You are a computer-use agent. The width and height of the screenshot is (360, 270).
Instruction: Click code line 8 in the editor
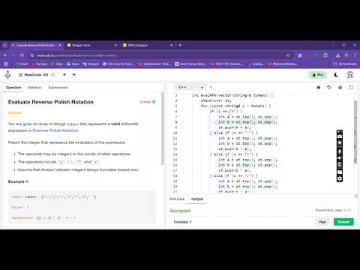(247, 122)
